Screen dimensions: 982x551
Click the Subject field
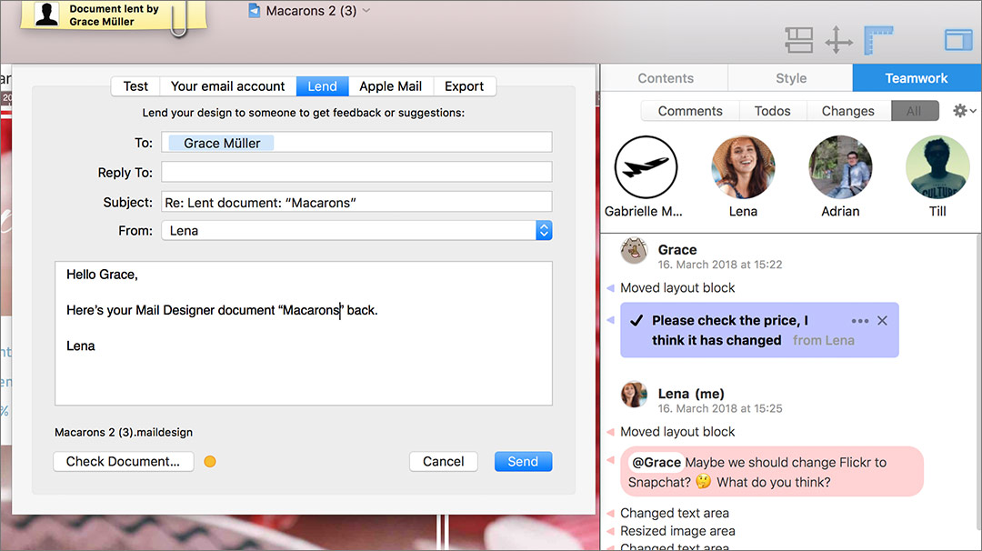pos(356,202)
